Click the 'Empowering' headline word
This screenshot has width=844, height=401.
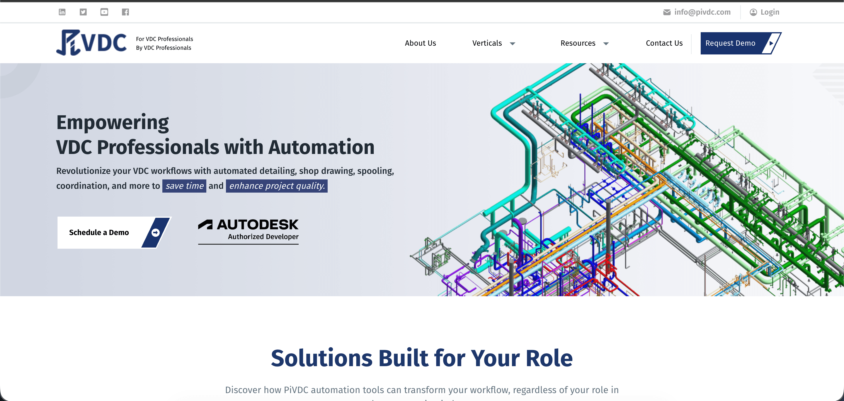click(x=112, y=122)
